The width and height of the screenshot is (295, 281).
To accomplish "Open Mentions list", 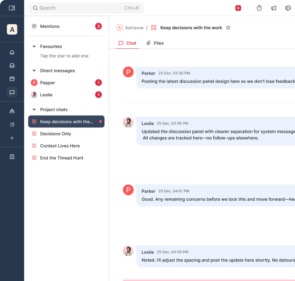I will [50, 26].
